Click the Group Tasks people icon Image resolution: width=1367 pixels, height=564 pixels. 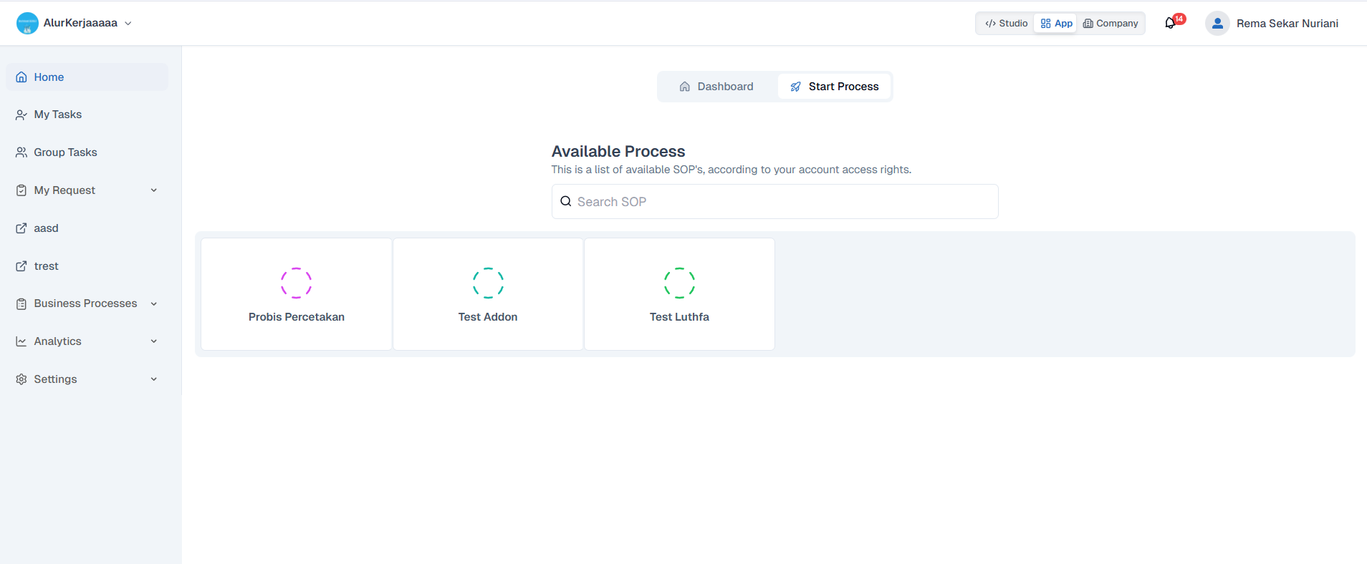(x=21, y=152)
